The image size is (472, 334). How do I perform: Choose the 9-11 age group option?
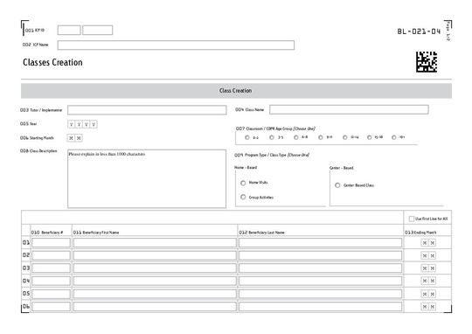(x=321, y=137)
